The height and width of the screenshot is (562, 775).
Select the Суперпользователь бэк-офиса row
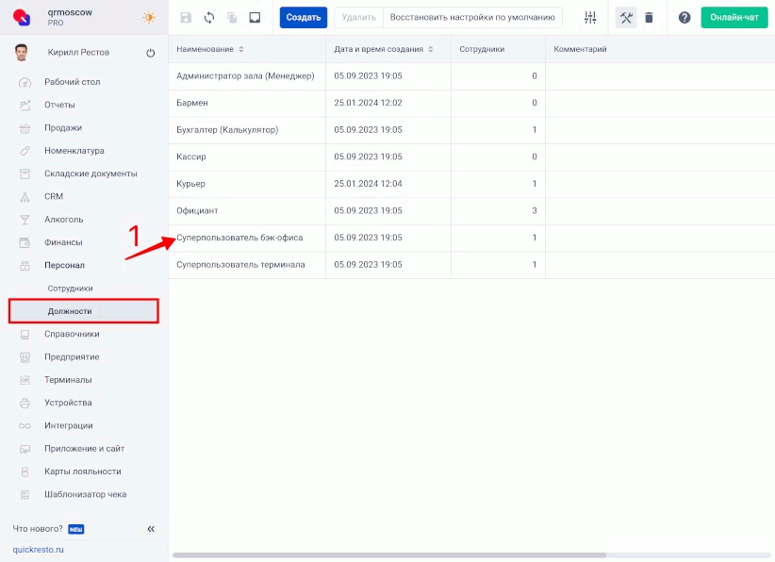[x=239, y=238]
